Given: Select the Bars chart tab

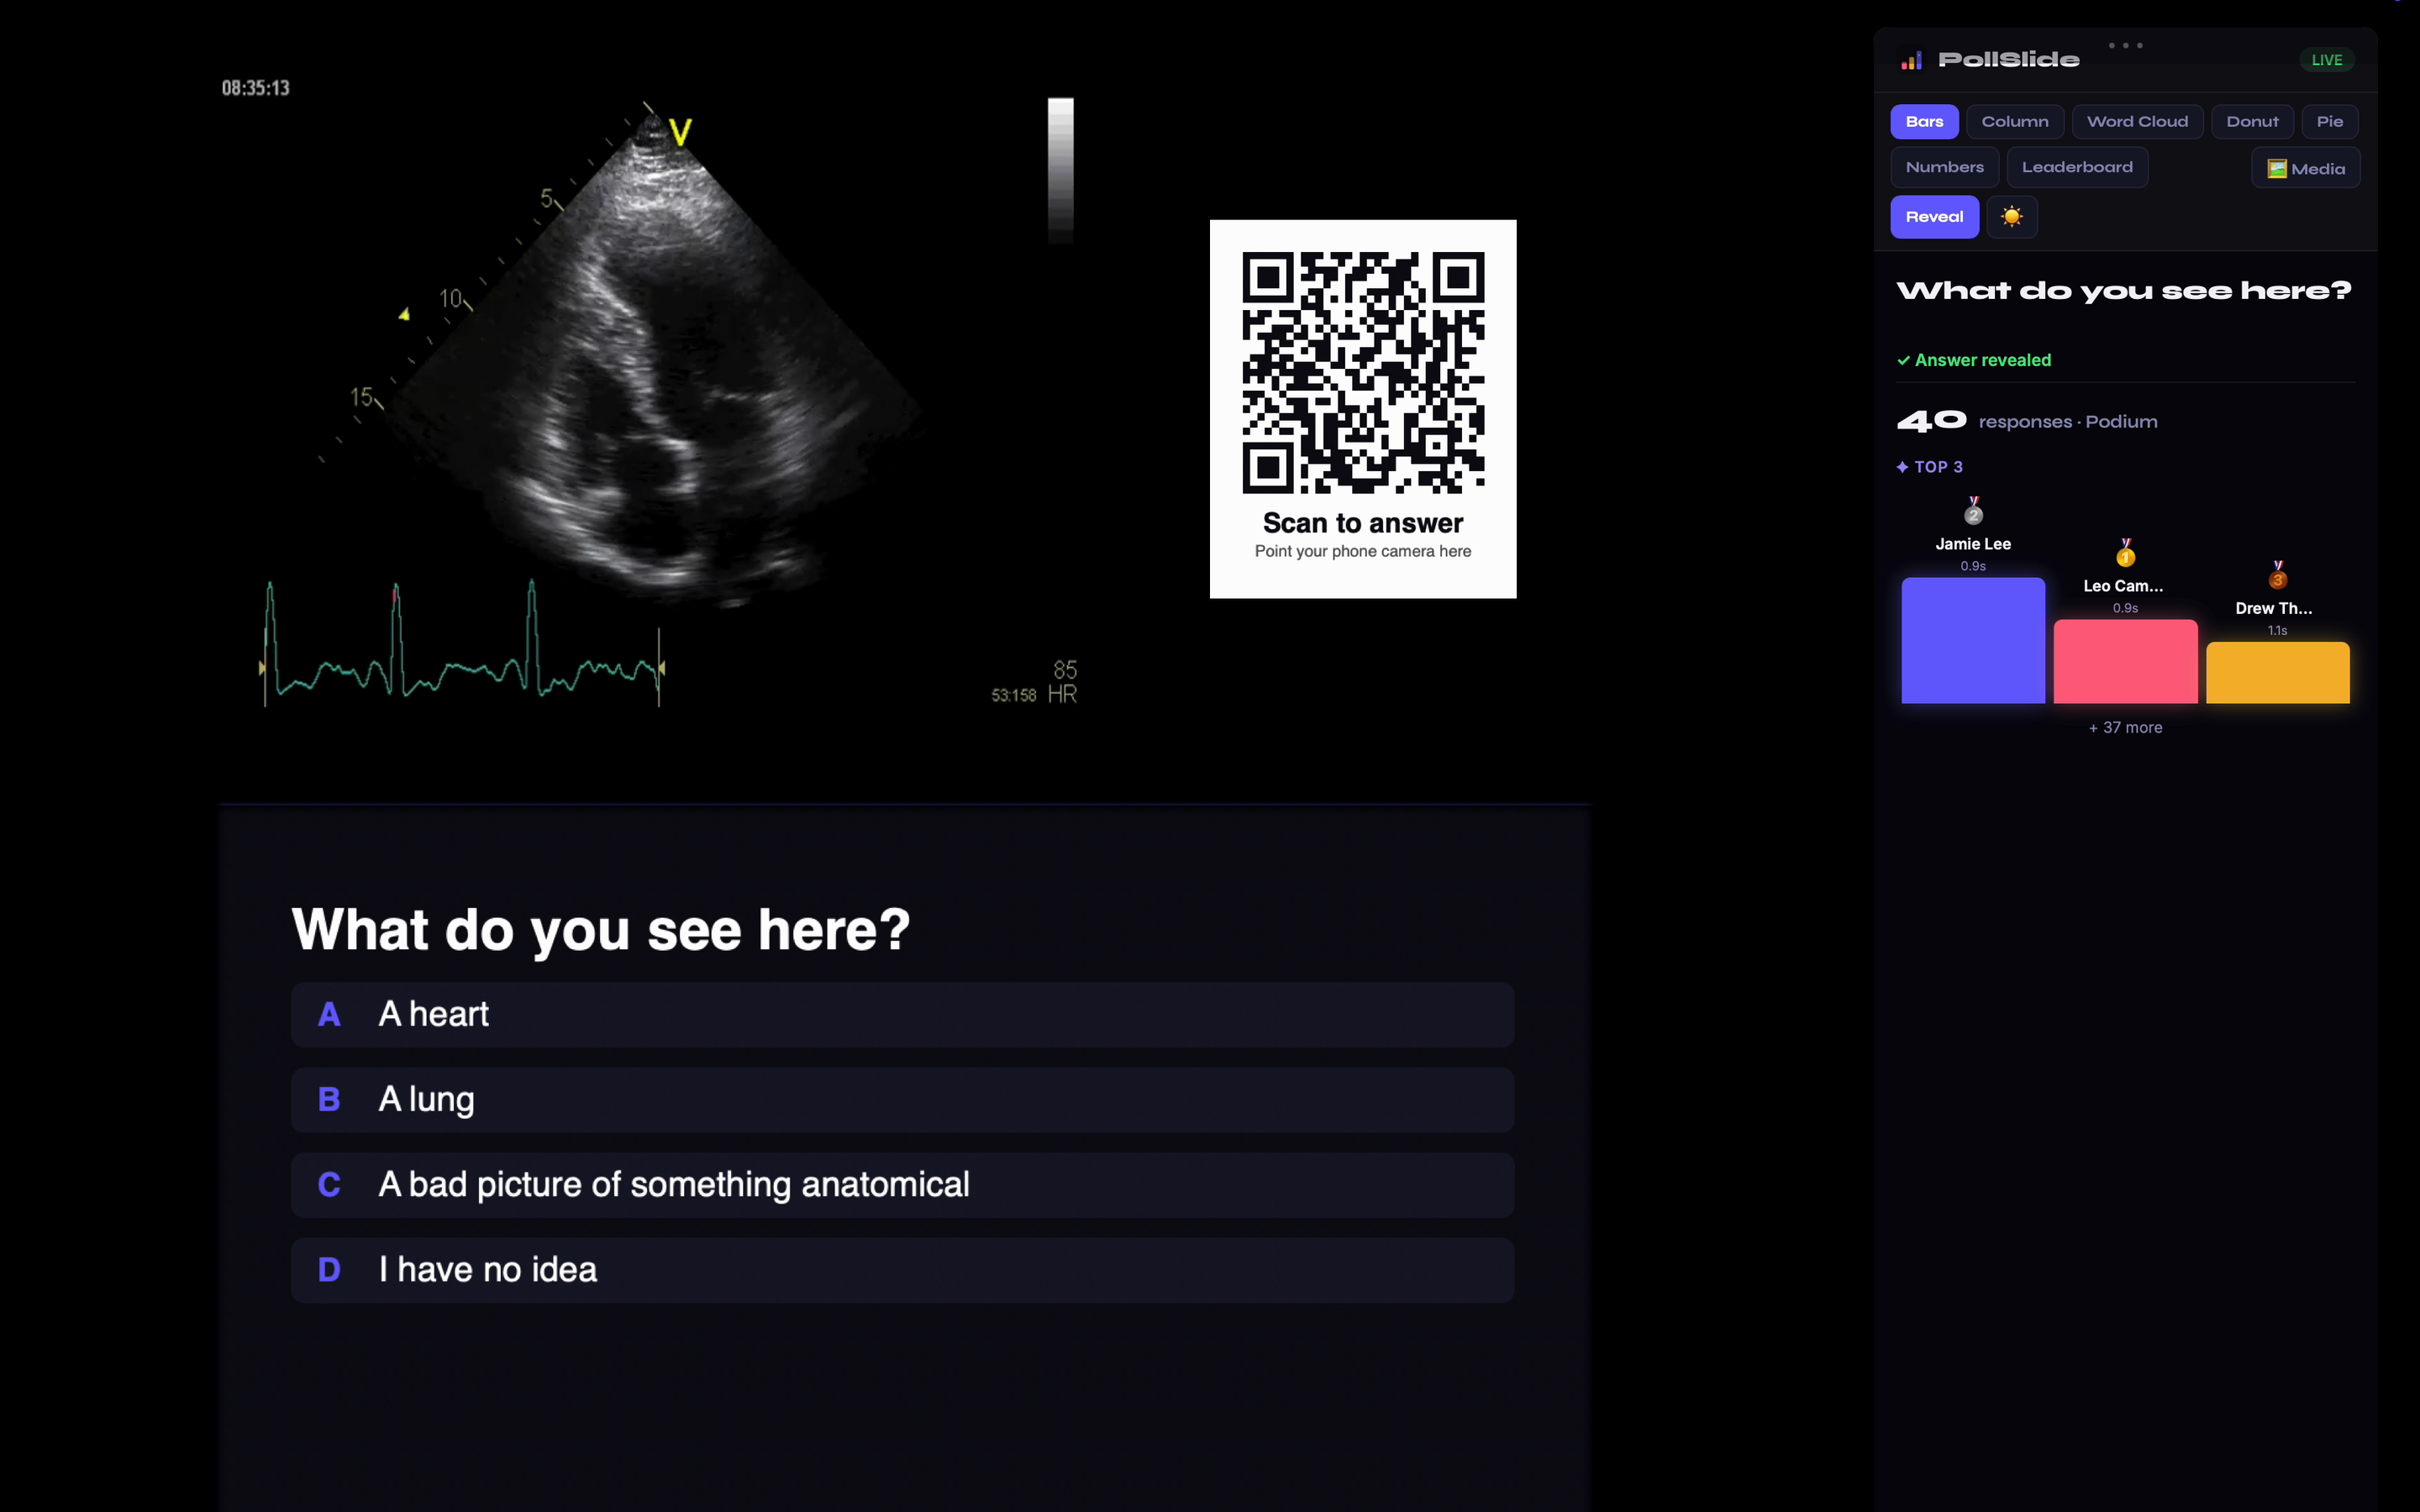Looking at the screenshot, I should (1924, 122).
